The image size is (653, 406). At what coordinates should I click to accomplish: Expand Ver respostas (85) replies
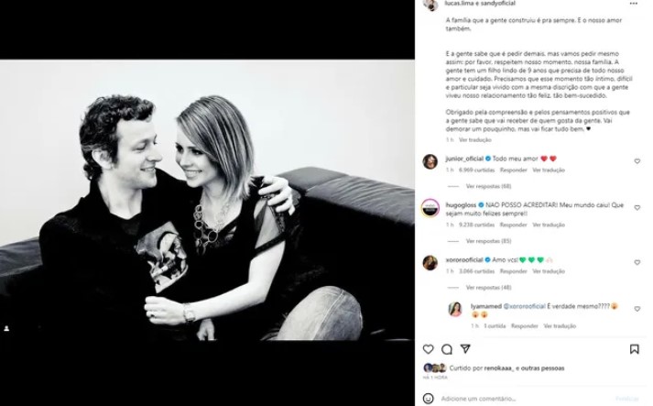[488, 241]
